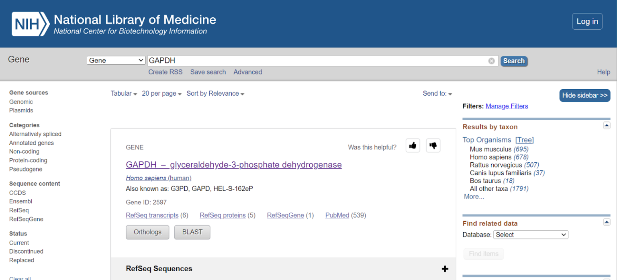Collapse the Find related data panel

[x=607, y=222]
